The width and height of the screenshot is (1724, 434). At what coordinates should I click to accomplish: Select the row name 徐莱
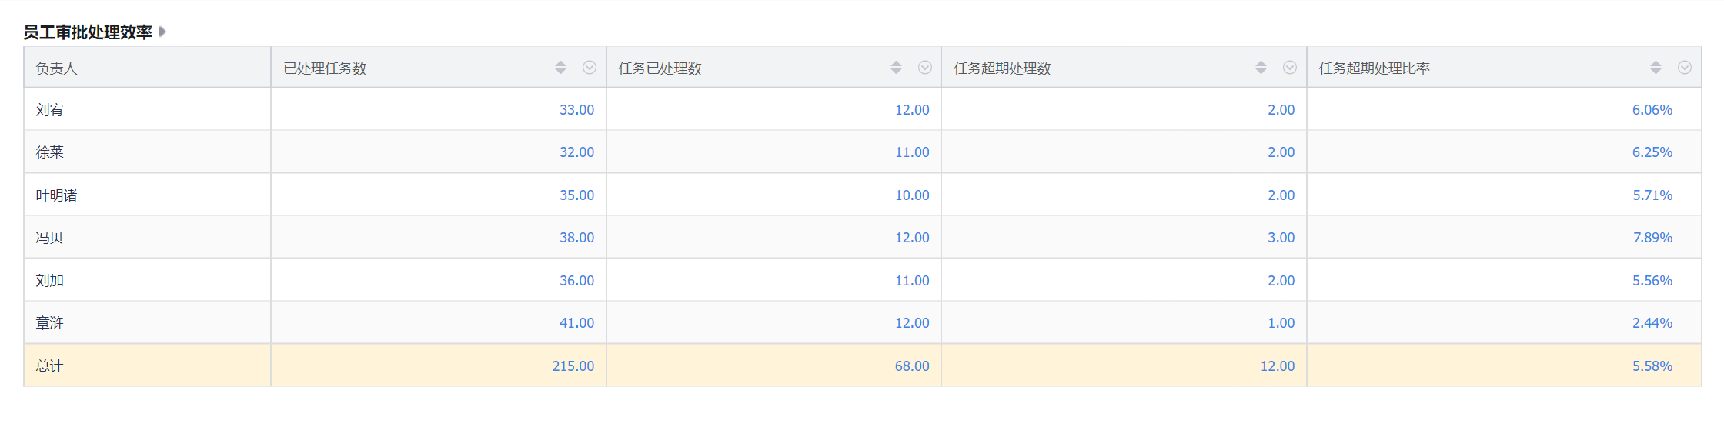(x=49, y=152)
